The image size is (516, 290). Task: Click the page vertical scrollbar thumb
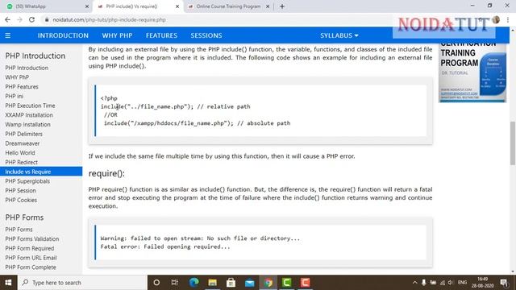coord(513,143)
